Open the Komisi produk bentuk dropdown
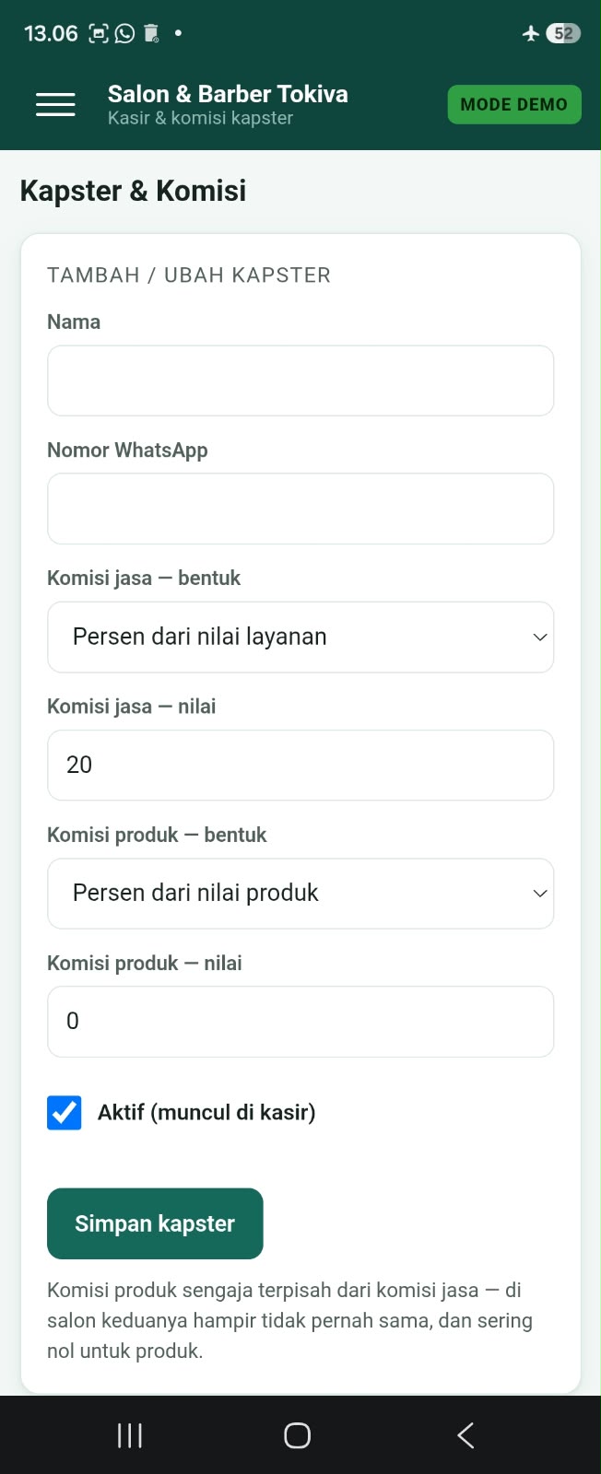The height and width of the screenshot is (1474, 601). pyautogui.click(x=300, y=894)
